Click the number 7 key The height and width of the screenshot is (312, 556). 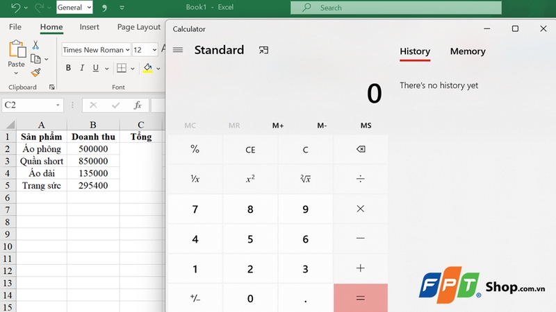pyautogui.click(x=195, y=209)
